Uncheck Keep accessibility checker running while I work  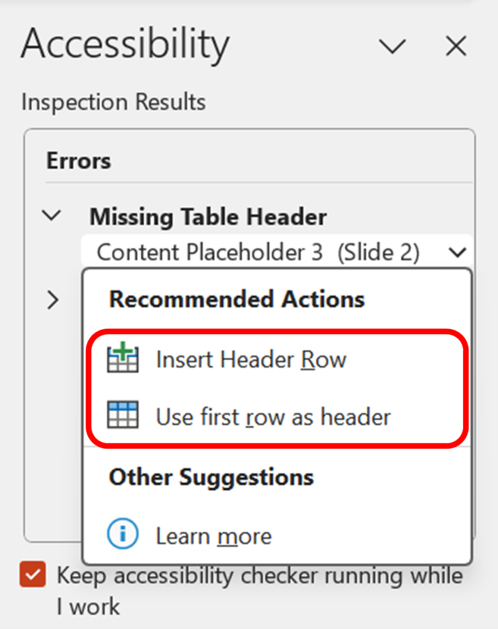click(x=32, y=575)
